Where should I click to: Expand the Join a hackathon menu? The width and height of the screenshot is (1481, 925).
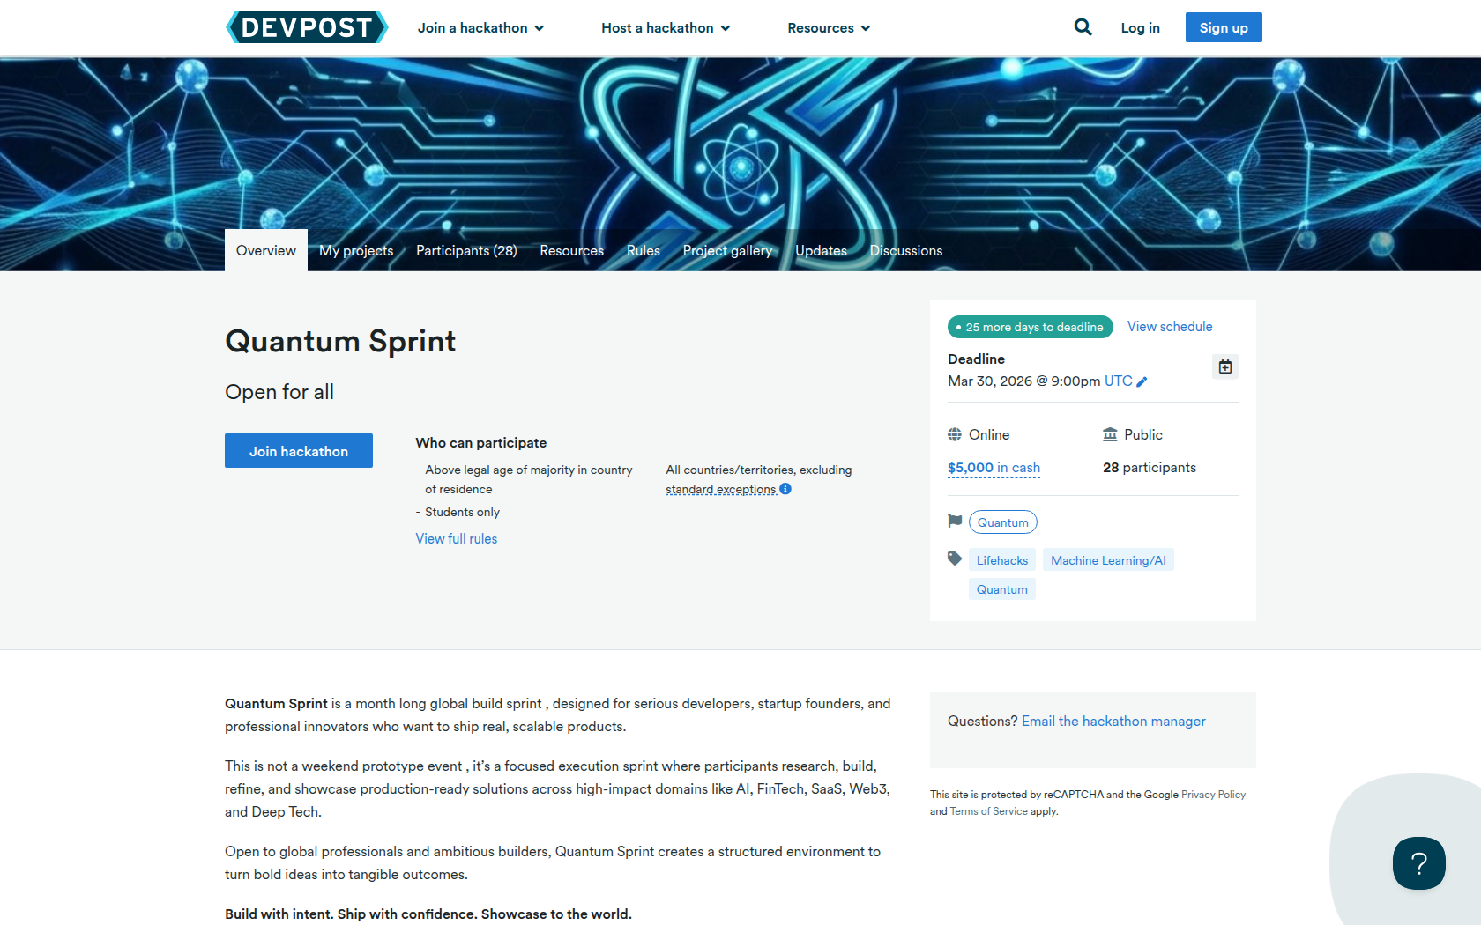point(480,28)
